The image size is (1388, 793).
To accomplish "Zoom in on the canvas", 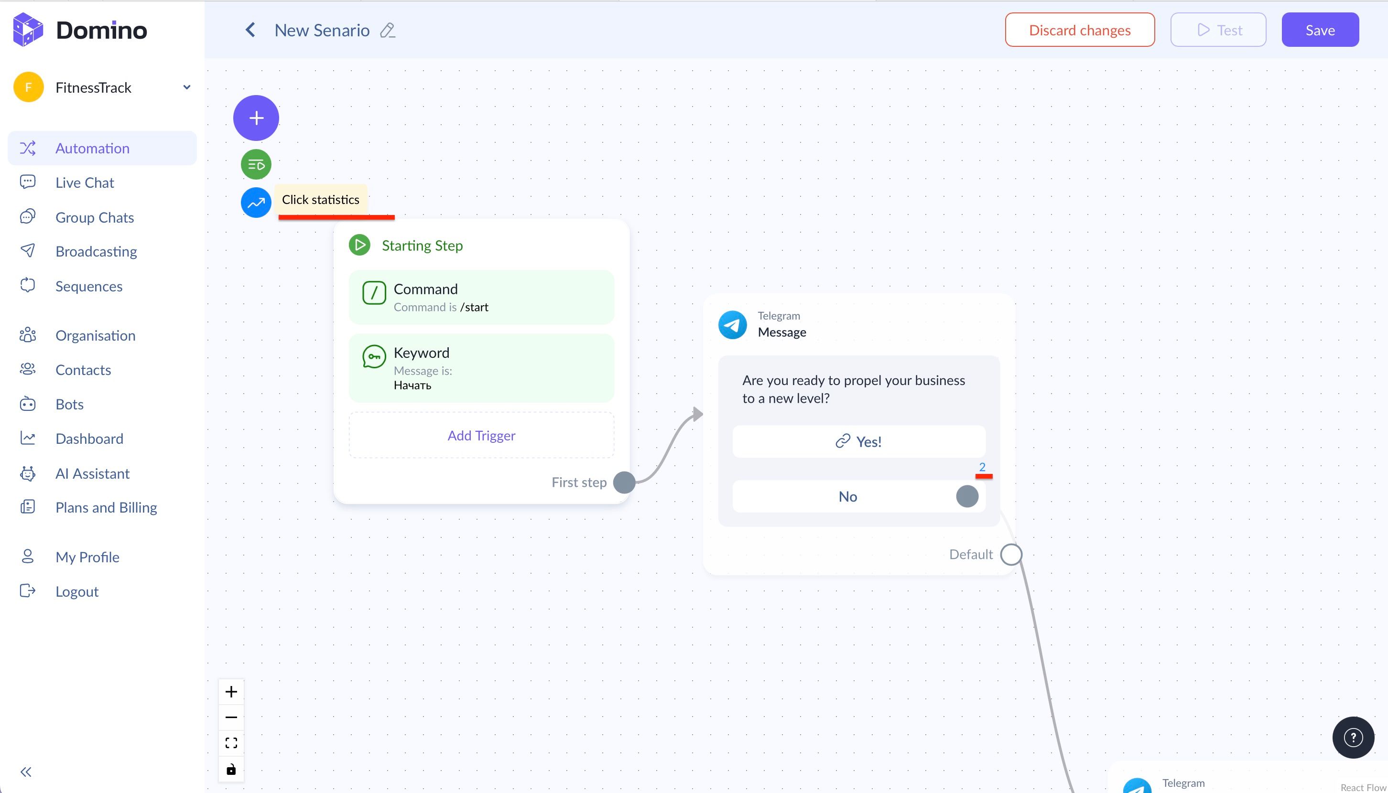I will tap(231, 692).
